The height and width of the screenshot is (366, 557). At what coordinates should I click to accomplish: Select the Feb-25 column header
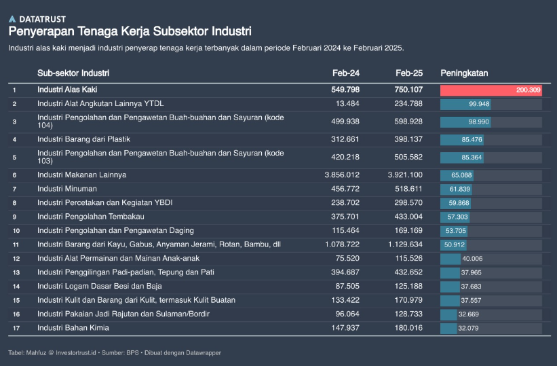click(408, 73)
